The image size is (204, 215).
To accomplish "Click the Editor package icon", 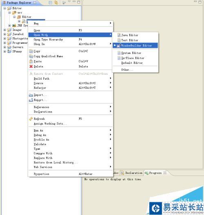I will (19, 17).
